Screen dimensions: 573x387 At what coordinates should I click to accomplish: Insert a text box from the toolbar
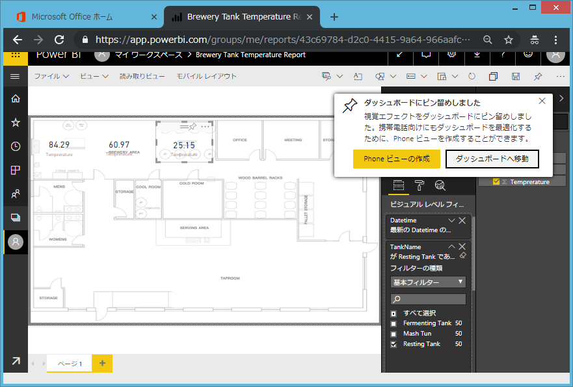click(358, 76)
